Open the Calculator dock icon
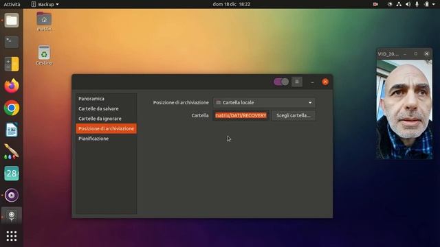Viewport: 440px width, 247px height. tap(12, 64)
